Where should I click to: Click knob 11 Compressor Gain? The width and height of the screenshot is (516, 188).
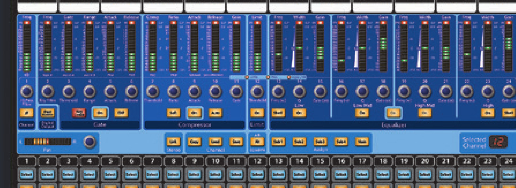236,92
